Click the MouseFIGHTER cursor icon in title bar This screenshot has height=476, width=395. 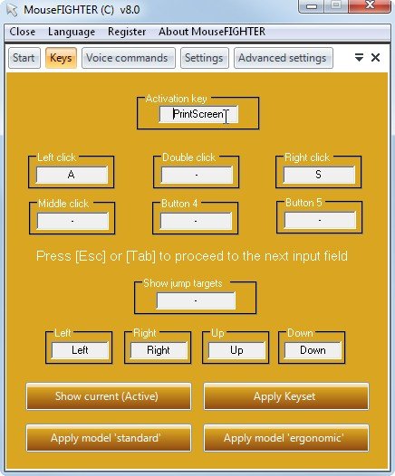12,10
